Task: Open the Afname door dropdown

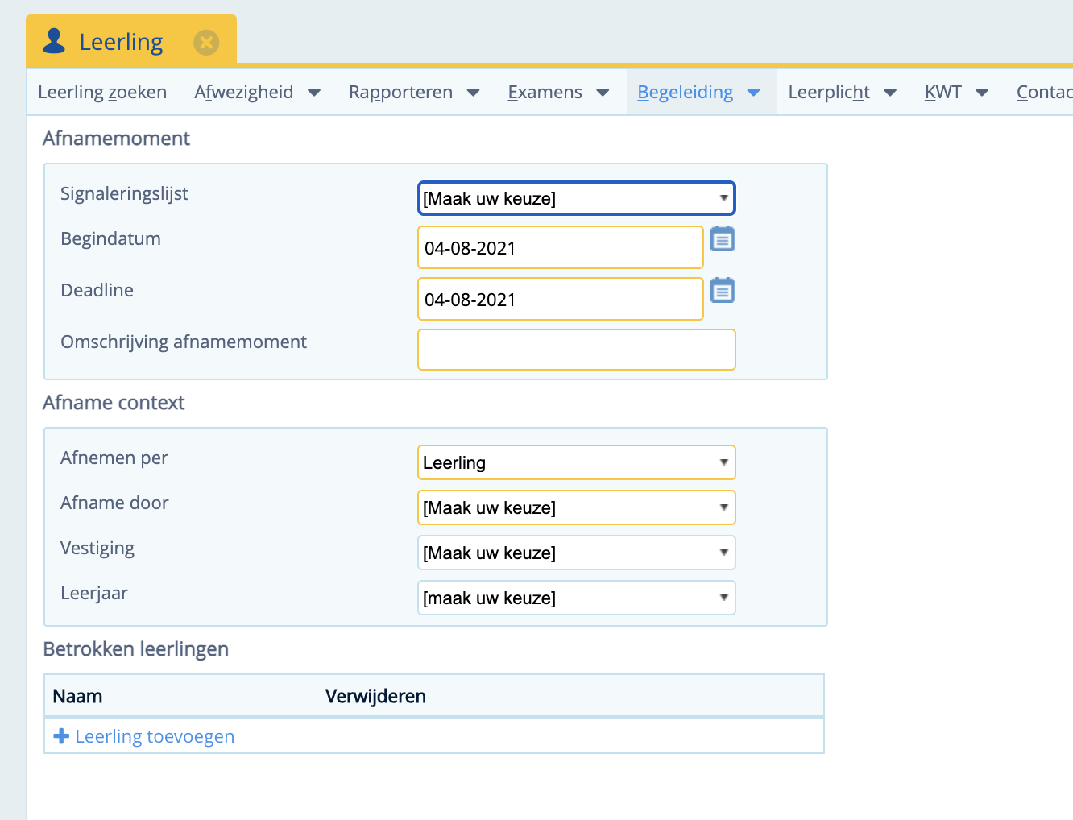Action: click(577, 507)
